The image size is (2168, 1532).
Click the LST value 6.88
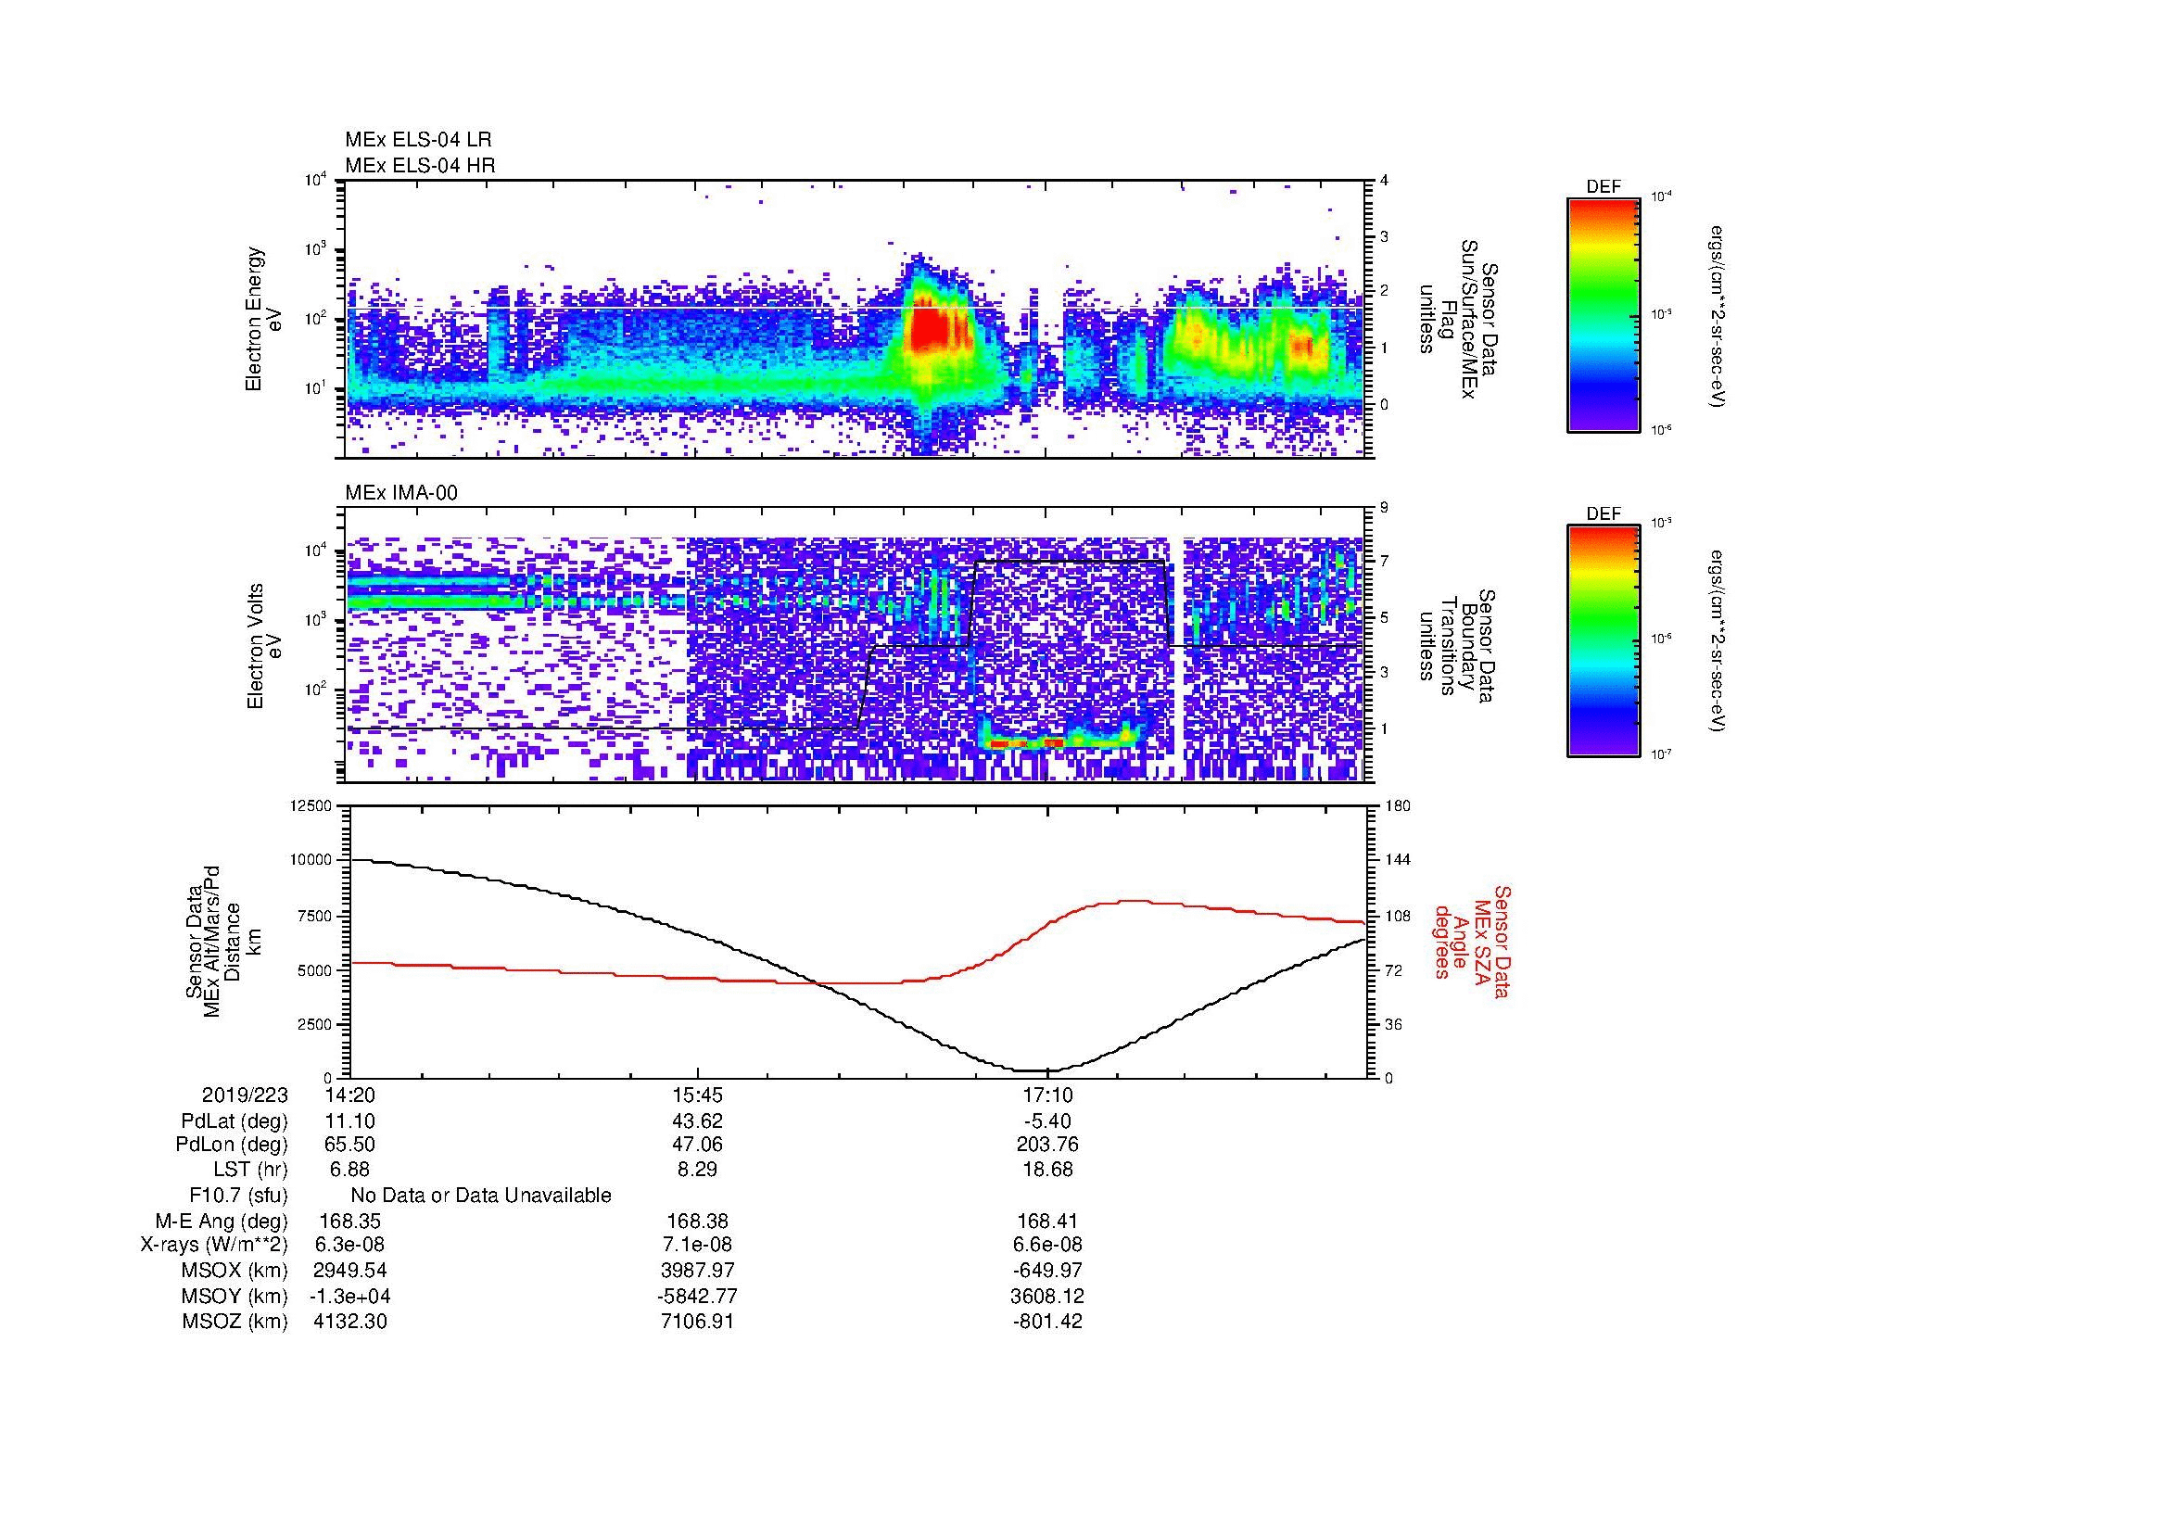click(x=349, y=1170)
